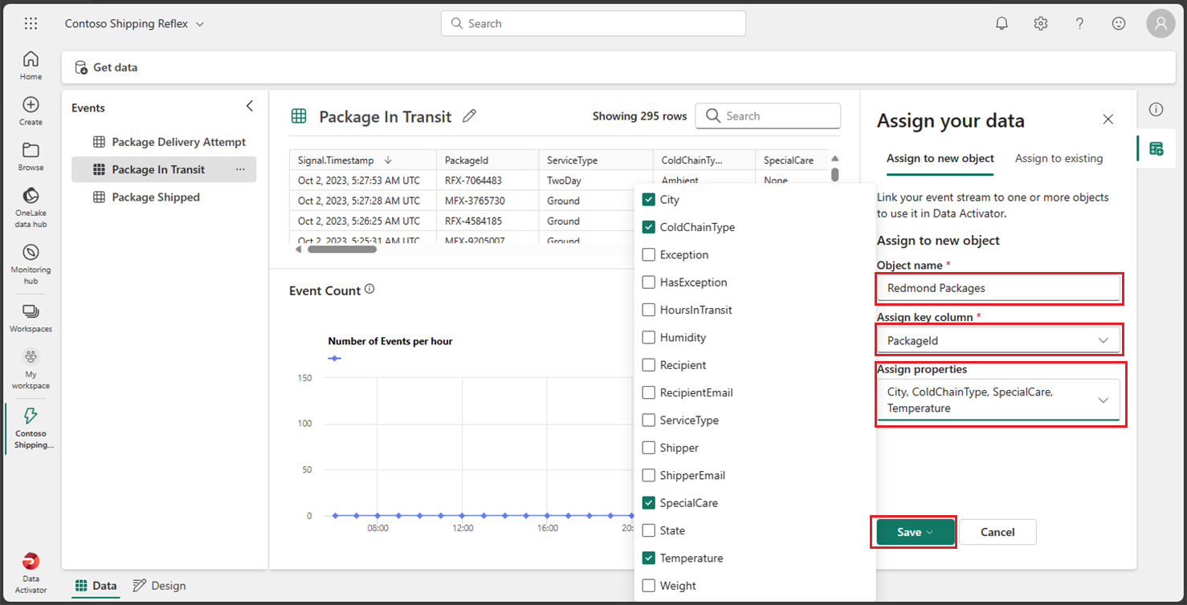Click the Get data button

(106, 67)
